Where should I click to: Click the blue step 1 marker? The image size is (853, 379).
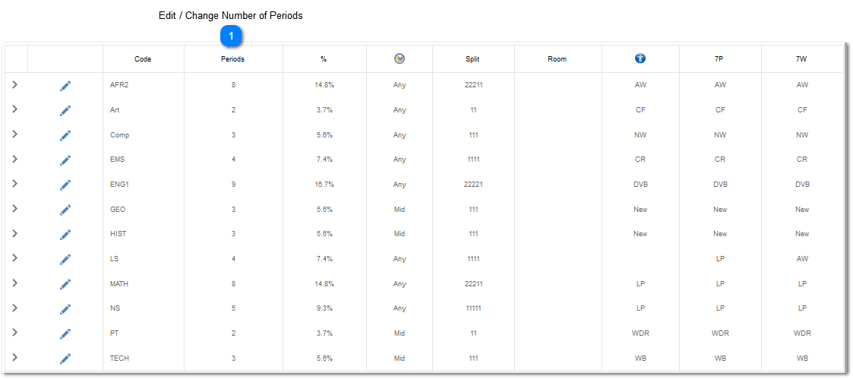click(231, 36)
